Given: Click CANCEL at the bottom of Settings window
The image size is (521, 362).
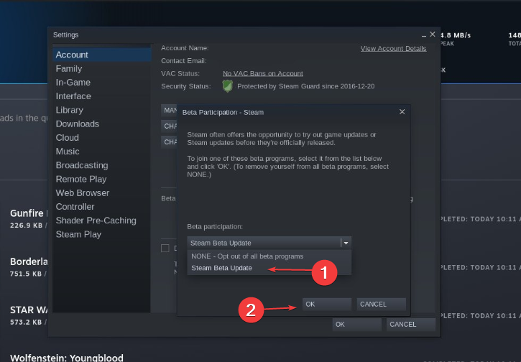Looking at the screenshot, I should (x=410, y=325).
